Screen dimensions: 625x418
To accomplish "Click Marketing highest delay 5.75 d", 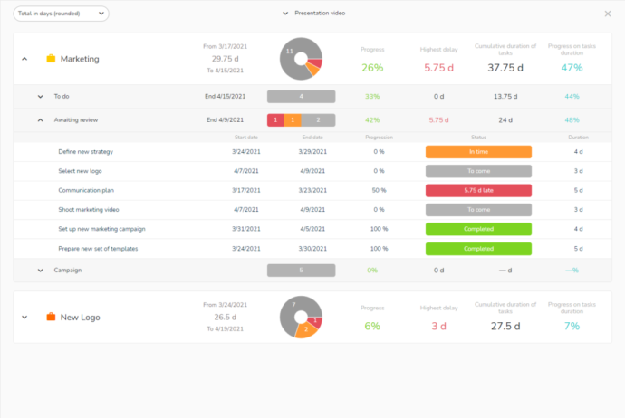I will click(438, 68).
